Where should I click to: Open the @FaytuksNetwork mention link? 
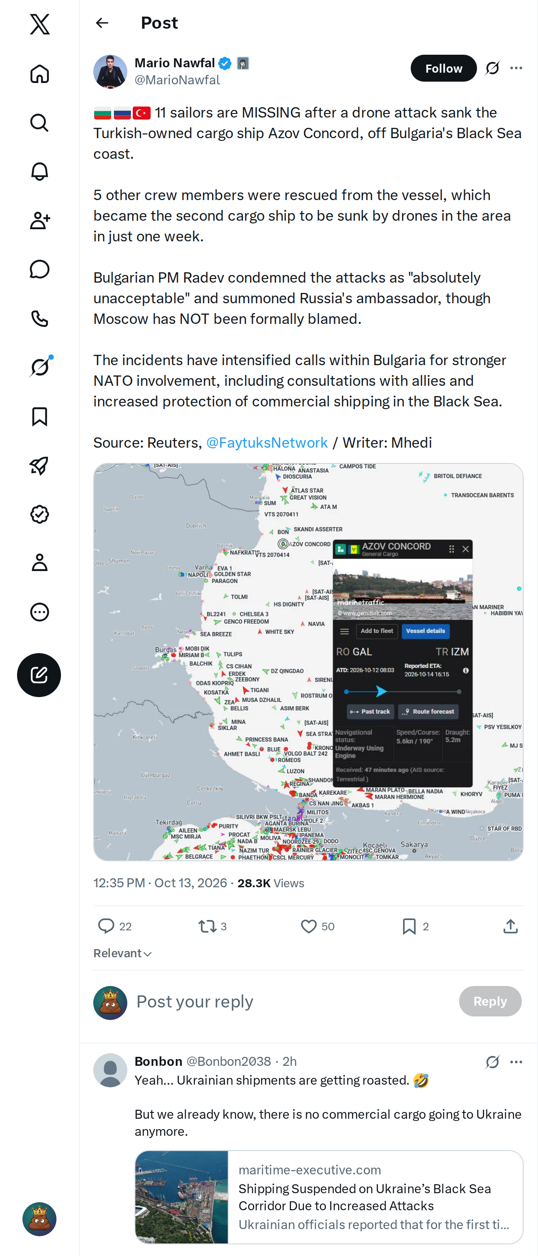267,442
